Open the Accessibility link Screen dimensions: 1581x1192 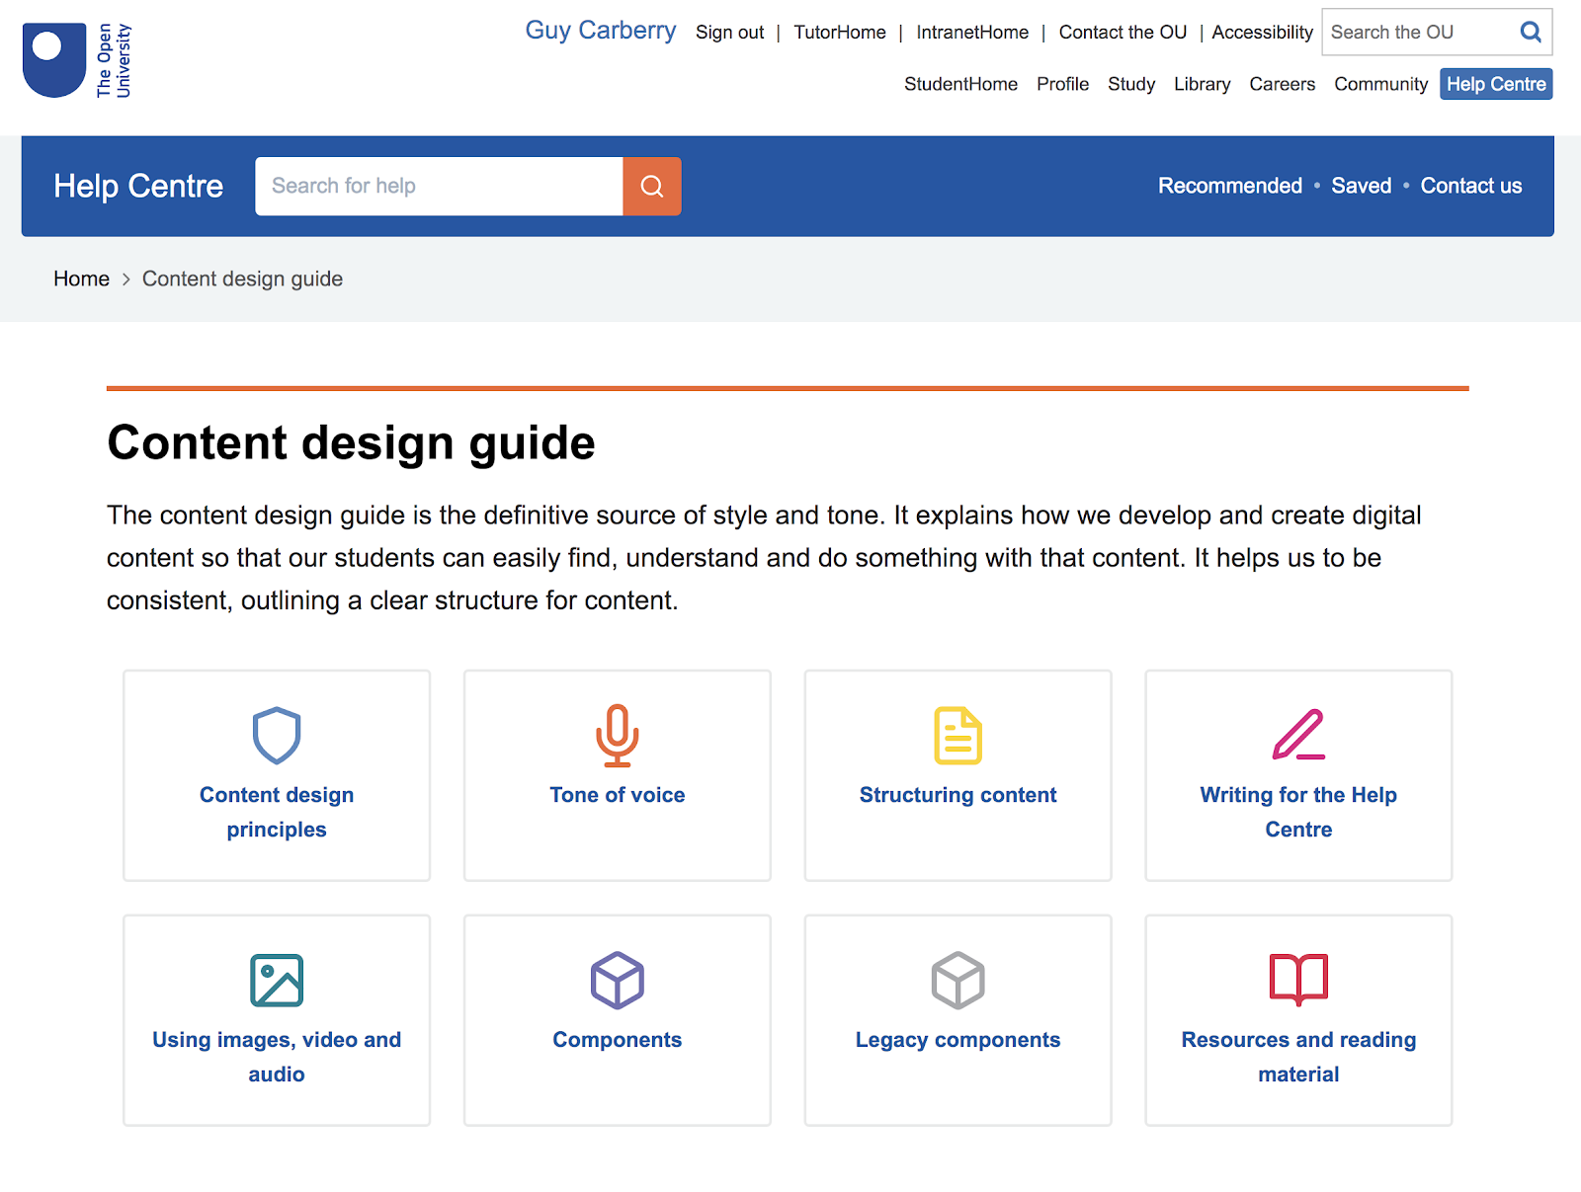tap(1262, 33)
